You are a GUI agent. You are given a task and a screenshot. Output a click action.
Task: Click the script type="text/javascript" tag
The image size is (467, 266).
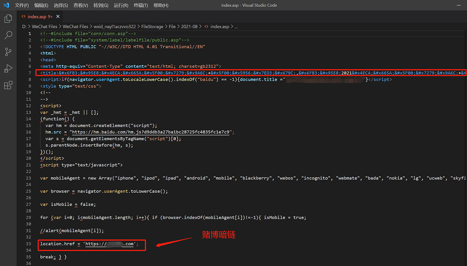coord(81,165)
